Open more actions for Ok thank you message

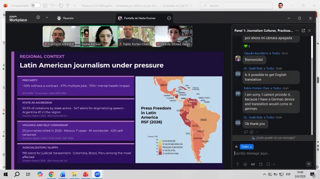(x=257, y=132)
